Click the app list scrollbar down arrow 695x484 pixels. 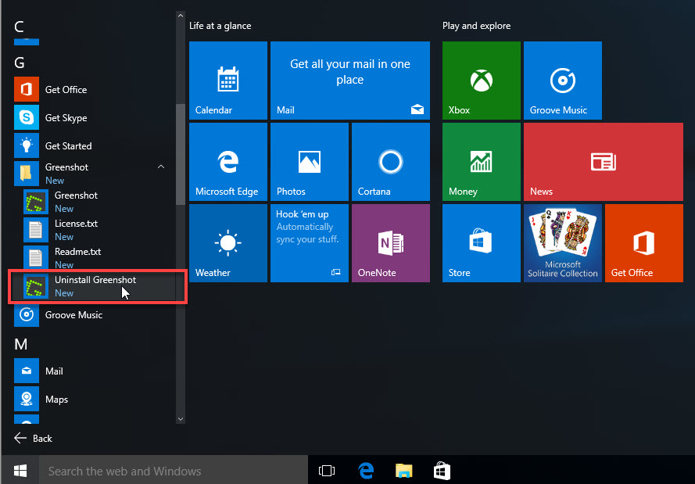181,419
